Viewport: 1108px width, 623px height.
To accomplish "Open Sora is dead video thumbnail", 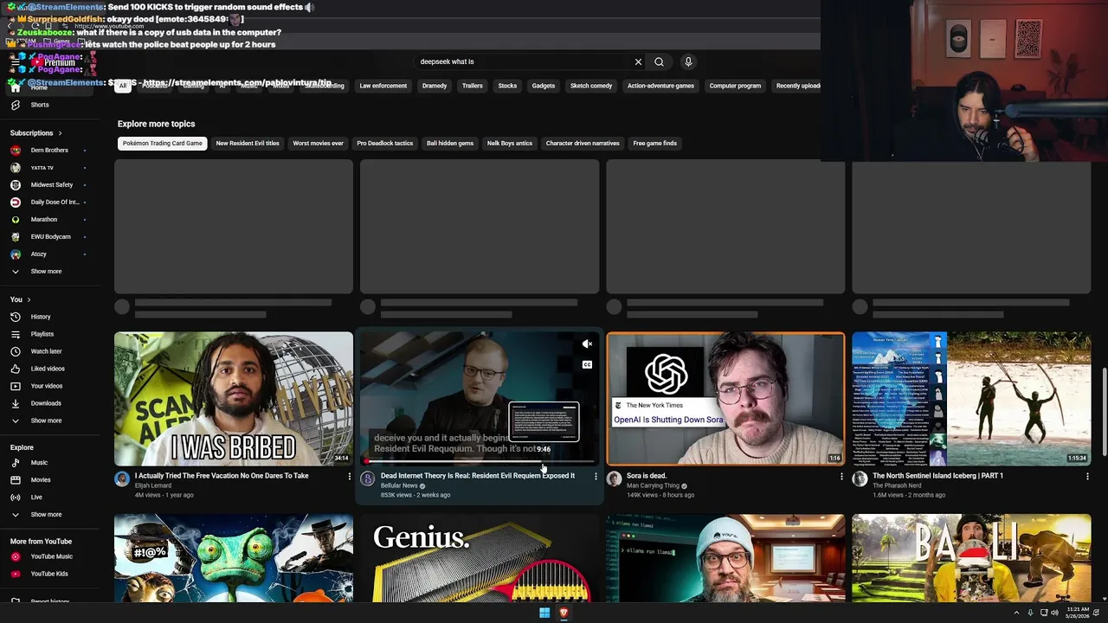I will coord(725,399).
